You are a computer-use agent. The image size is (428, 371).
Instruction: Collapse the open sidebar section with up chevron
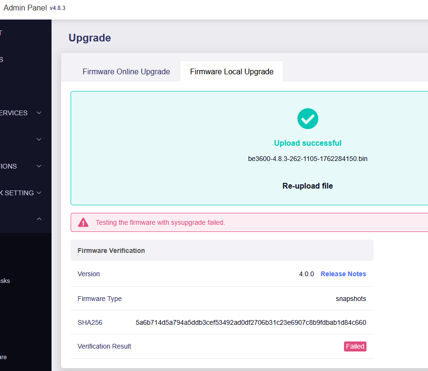click(39, 219)
